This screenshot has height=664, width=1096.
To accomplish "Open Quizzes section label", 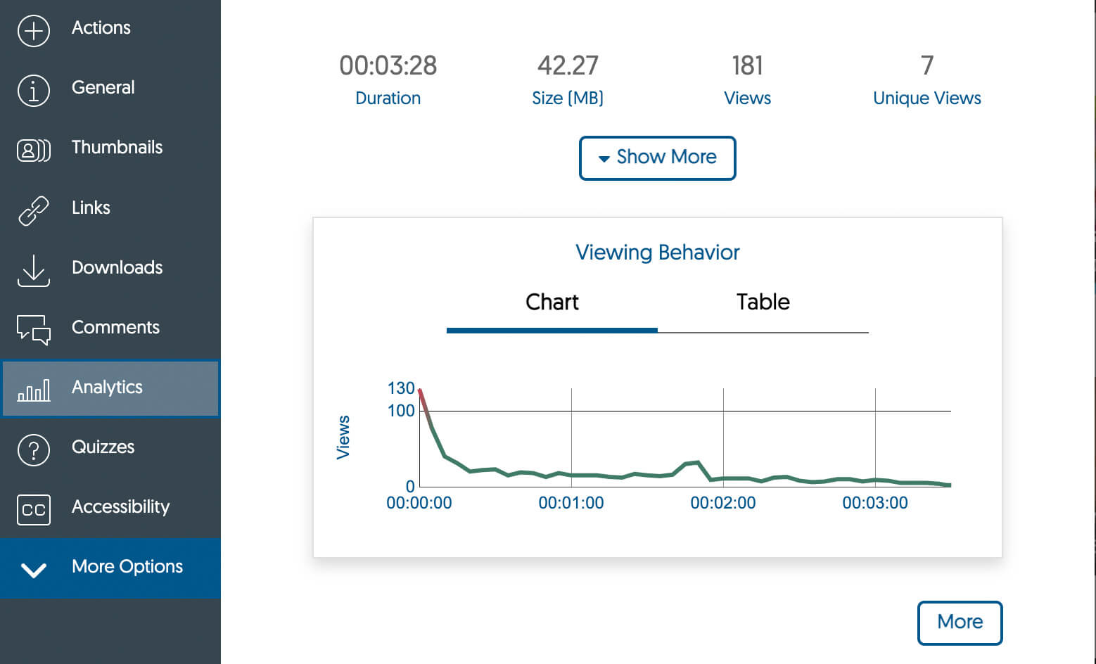I will 103,447.
